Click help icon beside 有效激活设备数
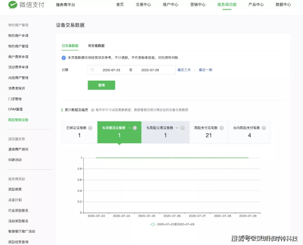The width and height of the screenshot is (303, 245). (x=135, y=128)
